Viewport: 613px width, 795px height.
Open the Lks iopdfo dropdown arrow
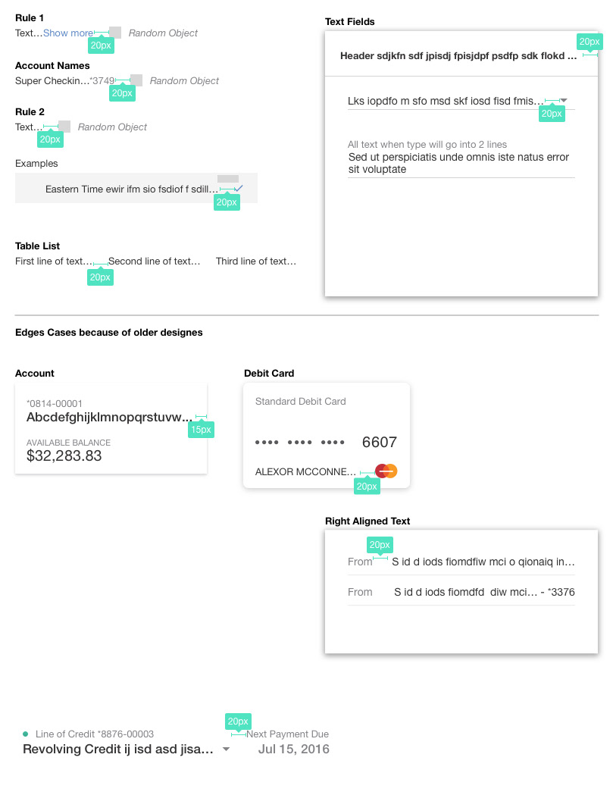563,100
